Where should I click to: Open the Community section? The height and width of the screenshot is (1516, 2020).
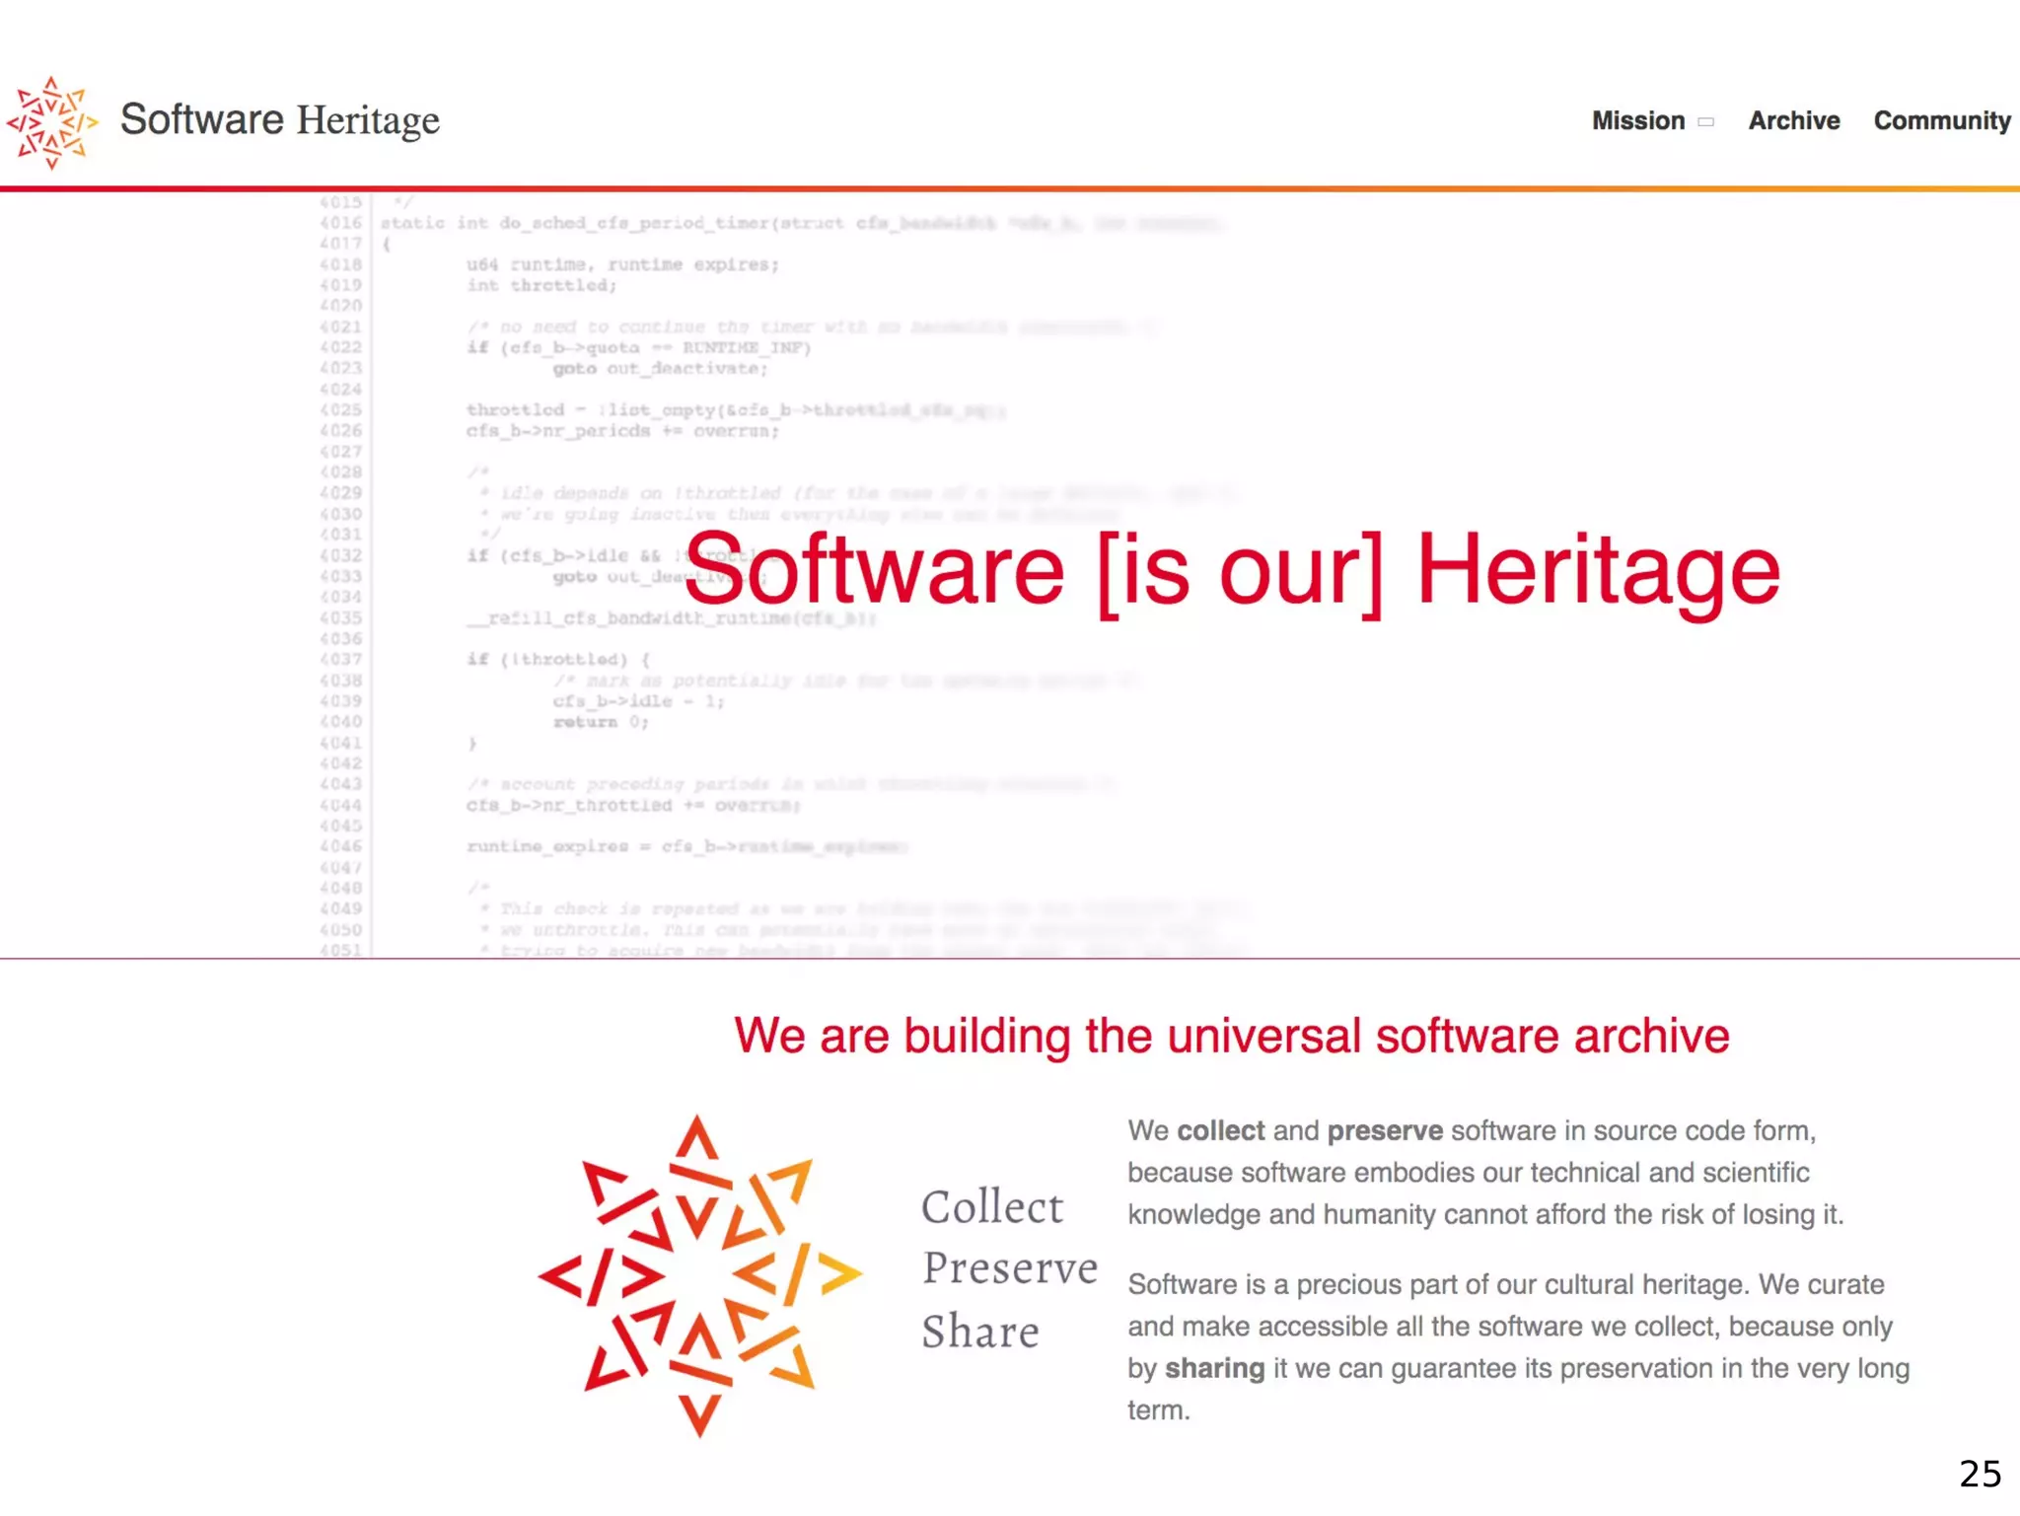pyautogui.click(x=1941, y=120)
